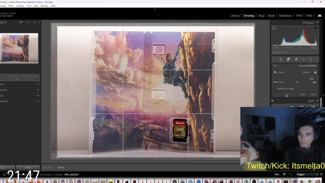This screenshot has height=183, width=325.
Task: Enable the Constrain to Image checkbox
Action: pyautogui.click(x=274, y=88)
